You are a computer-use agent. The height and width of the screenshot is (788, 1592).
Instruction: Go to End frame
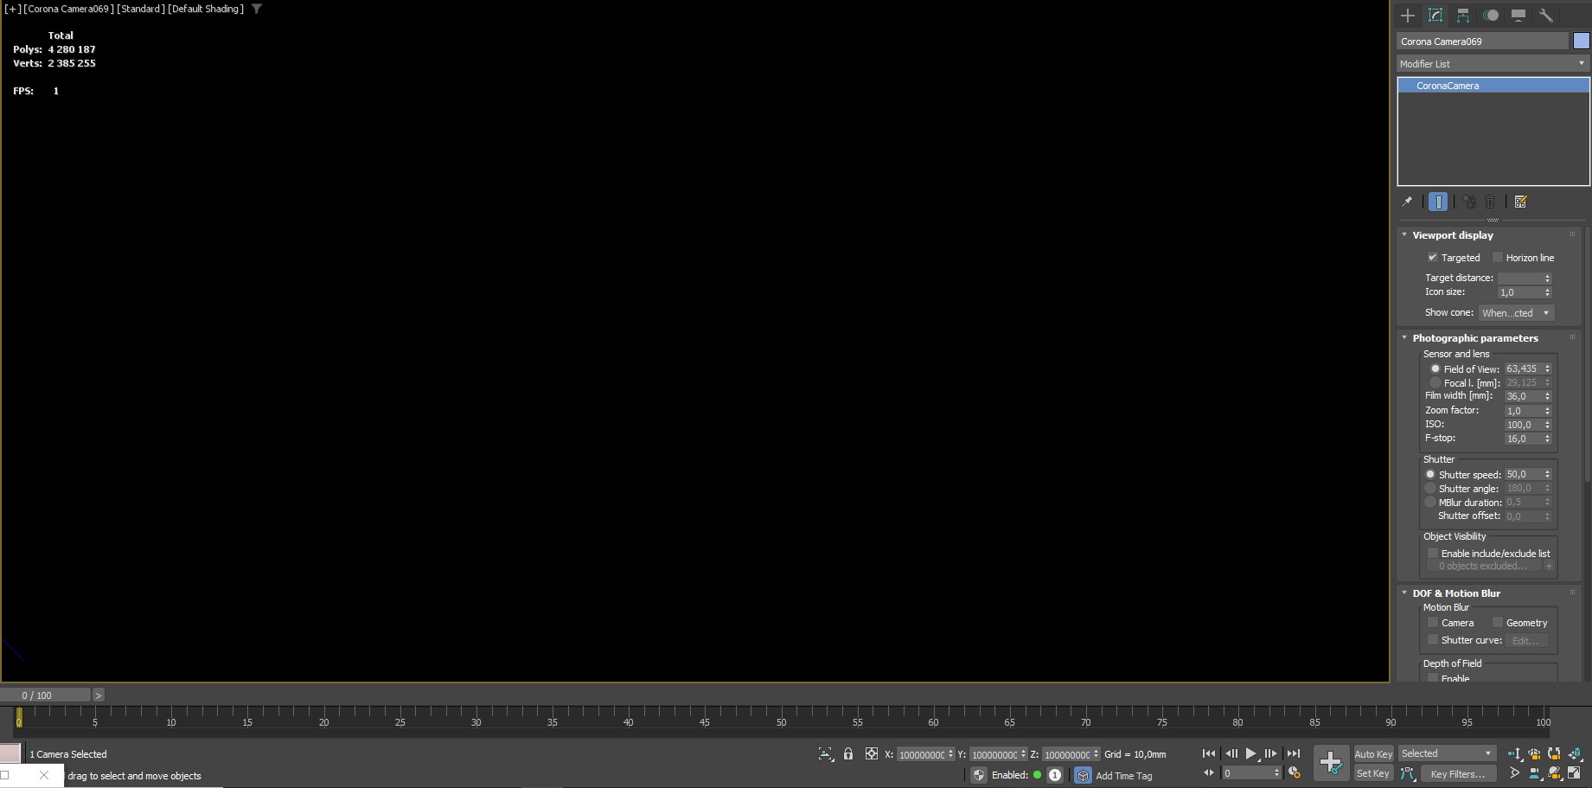[x=1294, y=753]
